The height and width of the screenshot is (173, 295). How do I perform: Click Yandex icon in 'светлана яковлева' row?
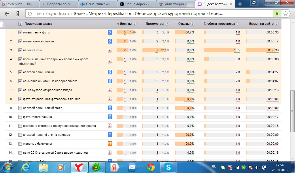pyautogui.click(x=110, y=126)
